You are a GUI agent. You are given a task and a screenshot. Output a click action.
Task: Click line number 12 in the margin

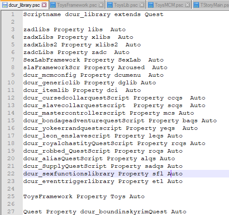[11, 98]
